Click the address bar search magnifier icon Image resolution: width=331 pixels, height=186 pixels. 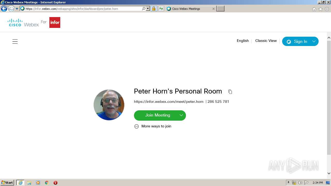point(144,9)
